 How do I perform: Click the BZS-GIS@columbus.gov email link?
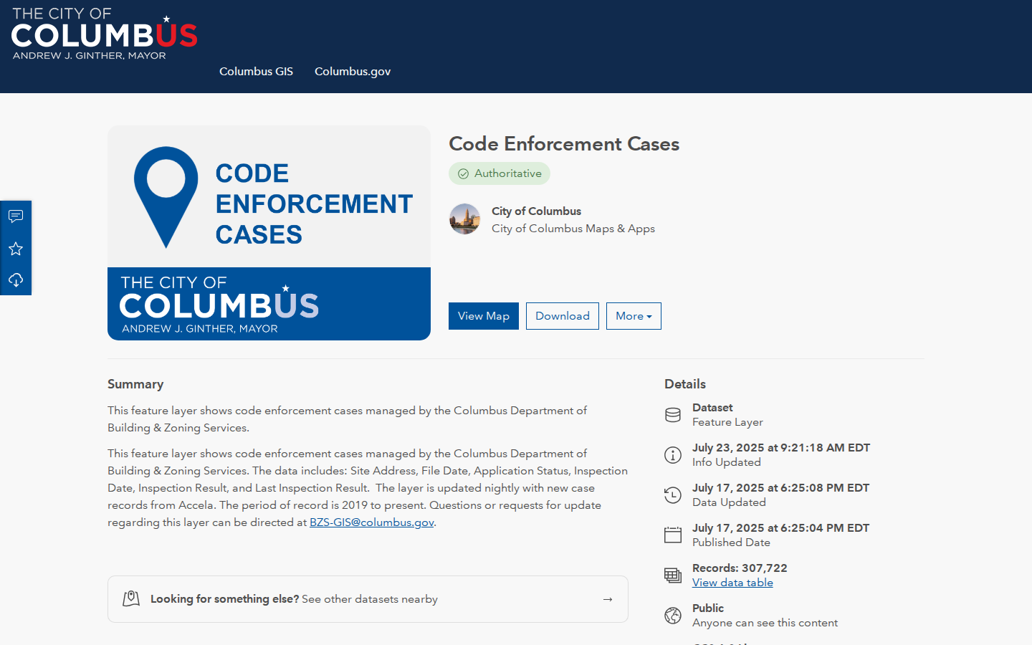click(372, 522)
